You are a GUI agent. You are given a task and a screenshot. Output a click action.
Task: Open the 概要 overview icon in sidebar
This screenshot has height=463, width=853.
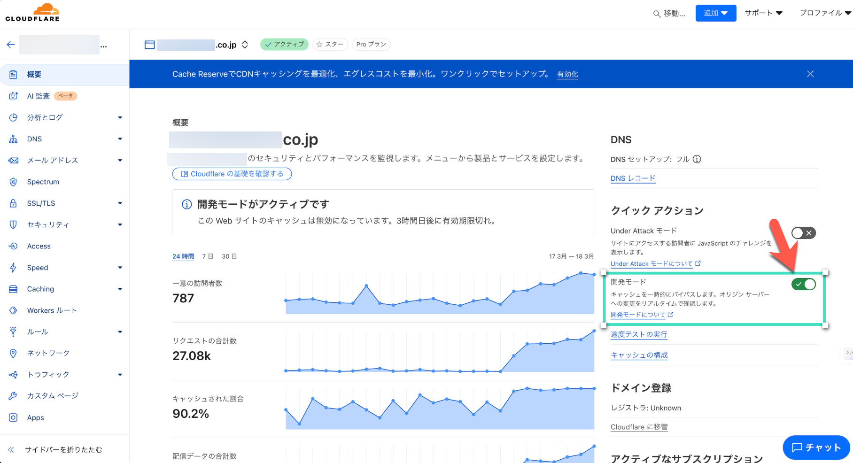coord(13,75)
